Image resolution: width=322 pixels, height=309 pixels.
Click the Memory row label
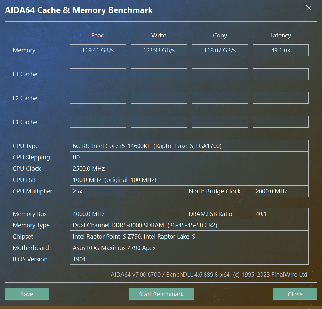(x=24, y=50)
